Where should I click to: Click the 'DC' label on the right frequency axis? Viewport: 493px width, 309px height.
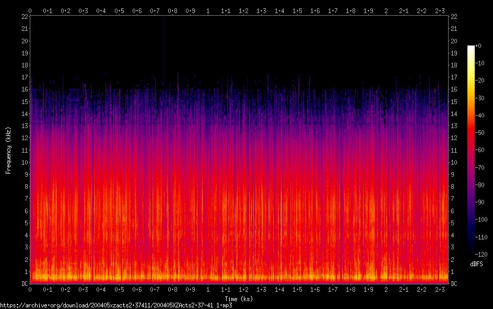coord(454,284)
